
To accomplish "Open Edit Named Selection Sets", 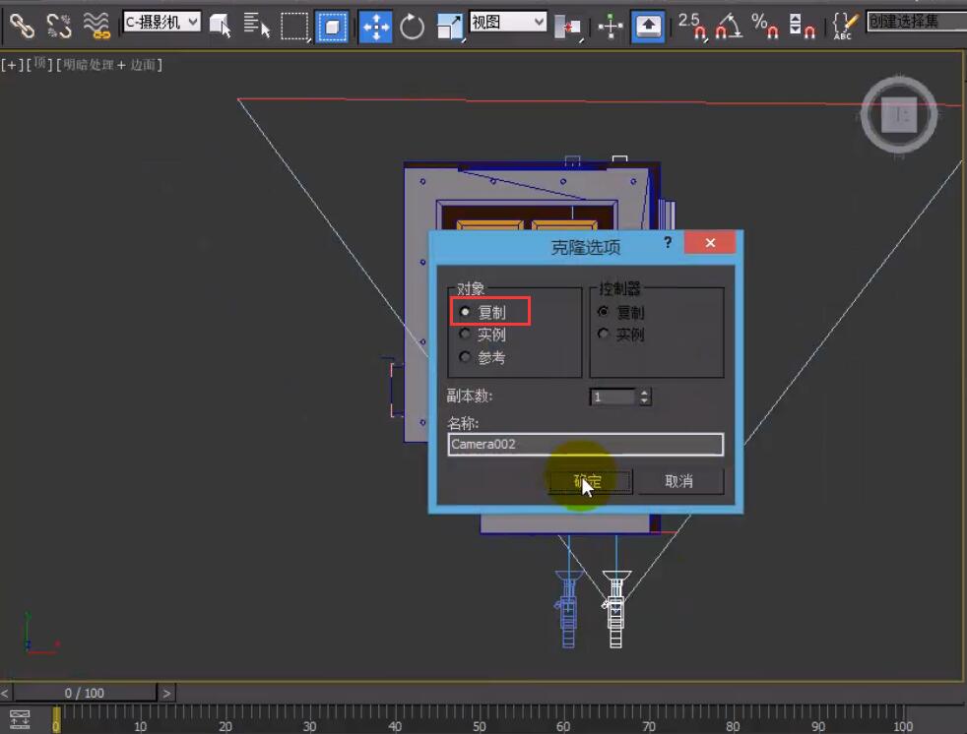I will click(x=845, y=26).
